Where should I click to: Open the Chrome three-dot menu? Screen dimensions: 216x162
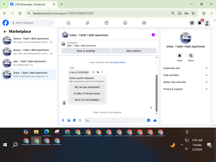[211, 13]
